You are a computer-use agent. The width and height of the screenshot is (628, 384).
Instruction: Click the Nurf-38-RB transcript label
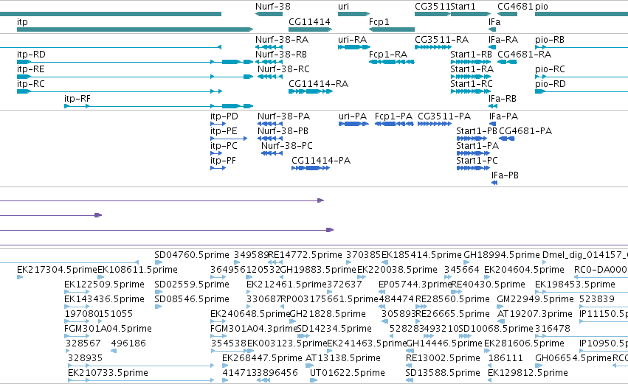[x=281, y=55]
